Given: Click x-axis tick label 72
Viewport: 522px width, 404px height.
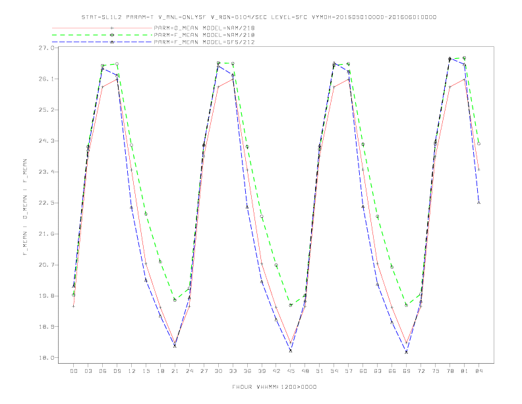Looking at the screenshot, I should coord(421,371).
